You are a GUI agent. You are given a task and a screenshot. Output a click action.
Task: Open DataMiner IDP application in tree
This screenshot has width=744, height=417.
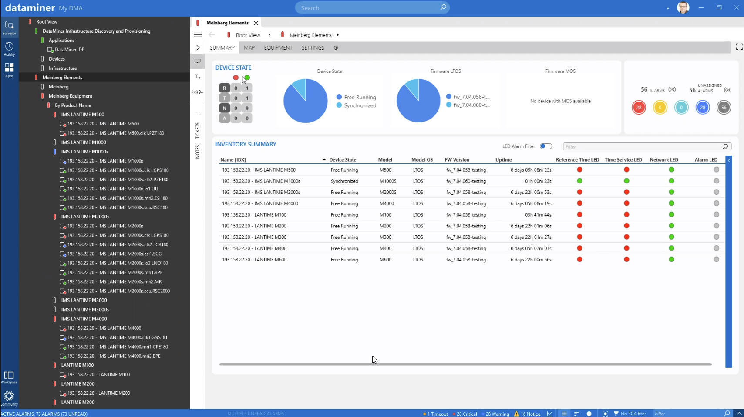[x=69, y=50]
